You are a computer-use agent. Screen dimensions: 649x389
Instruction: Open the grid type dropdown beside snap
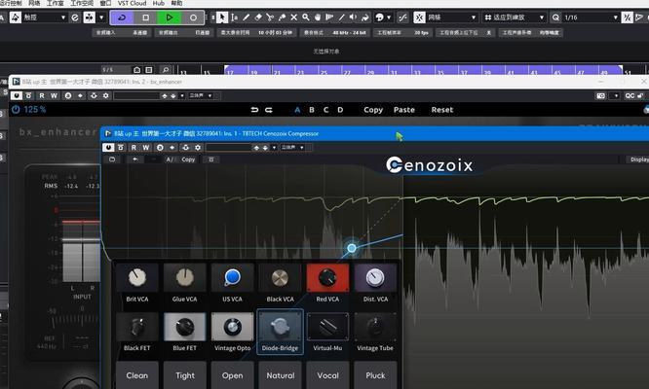point(515,18)
